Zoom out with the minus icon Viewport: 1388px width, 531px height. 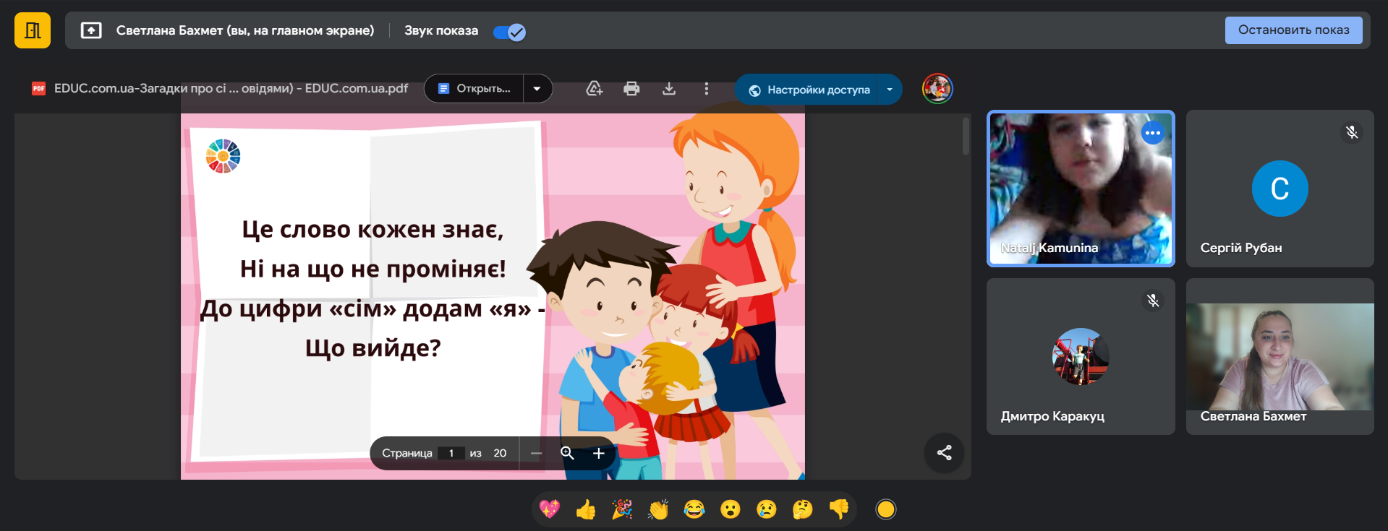536,453
